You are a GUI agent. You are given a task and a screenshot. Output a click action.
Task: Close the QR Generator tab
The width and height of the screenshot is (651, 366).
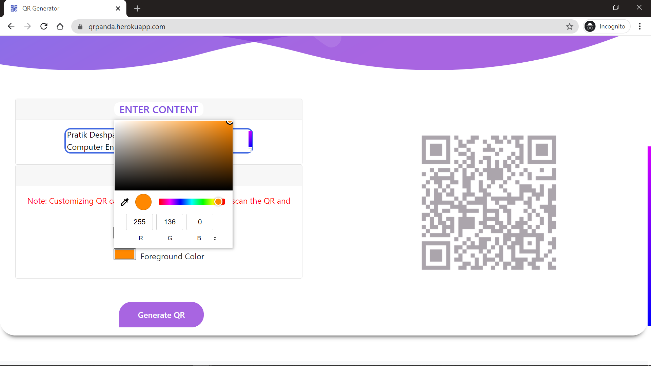tap(118, 8)
